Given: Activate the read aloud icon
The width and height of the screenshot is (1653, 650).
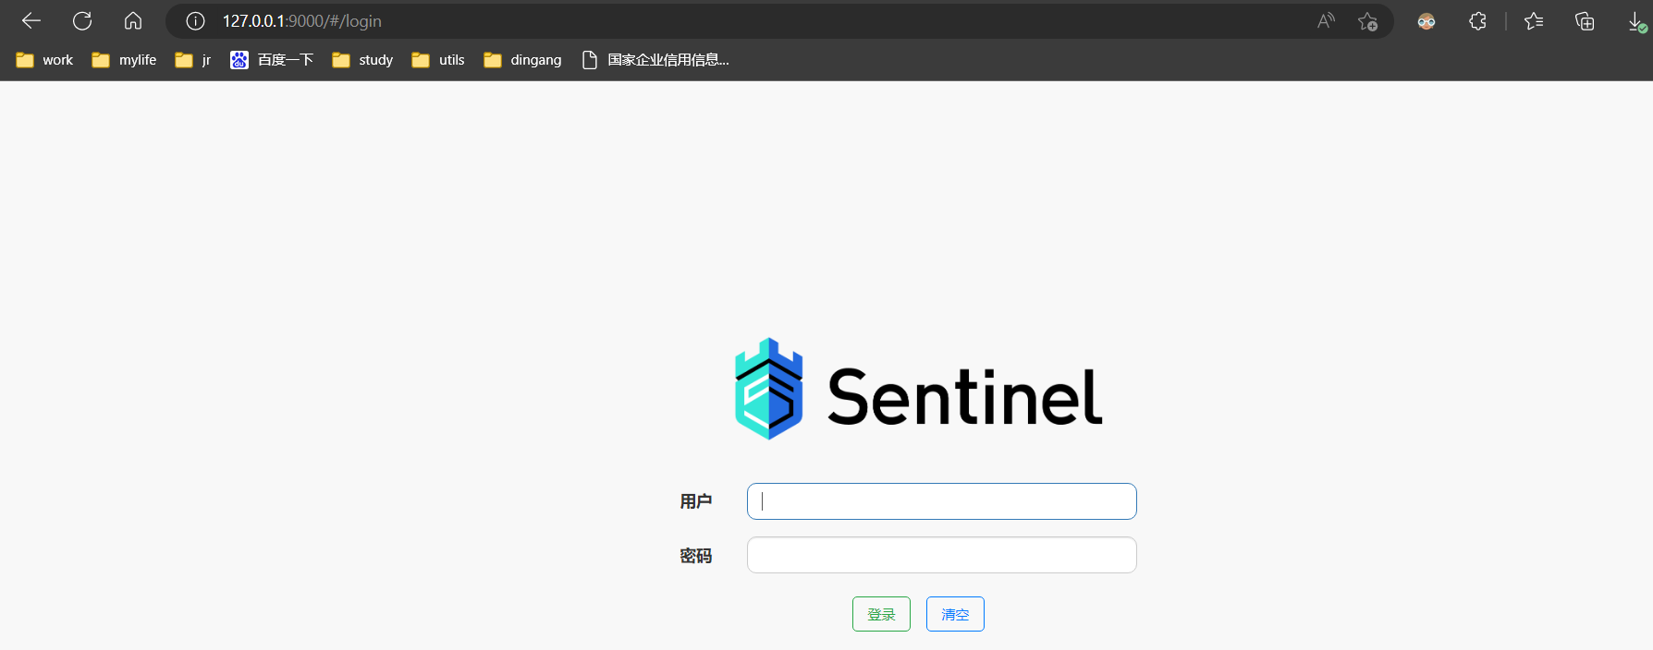Looking at the screenshot, I should click(1326, 20).
